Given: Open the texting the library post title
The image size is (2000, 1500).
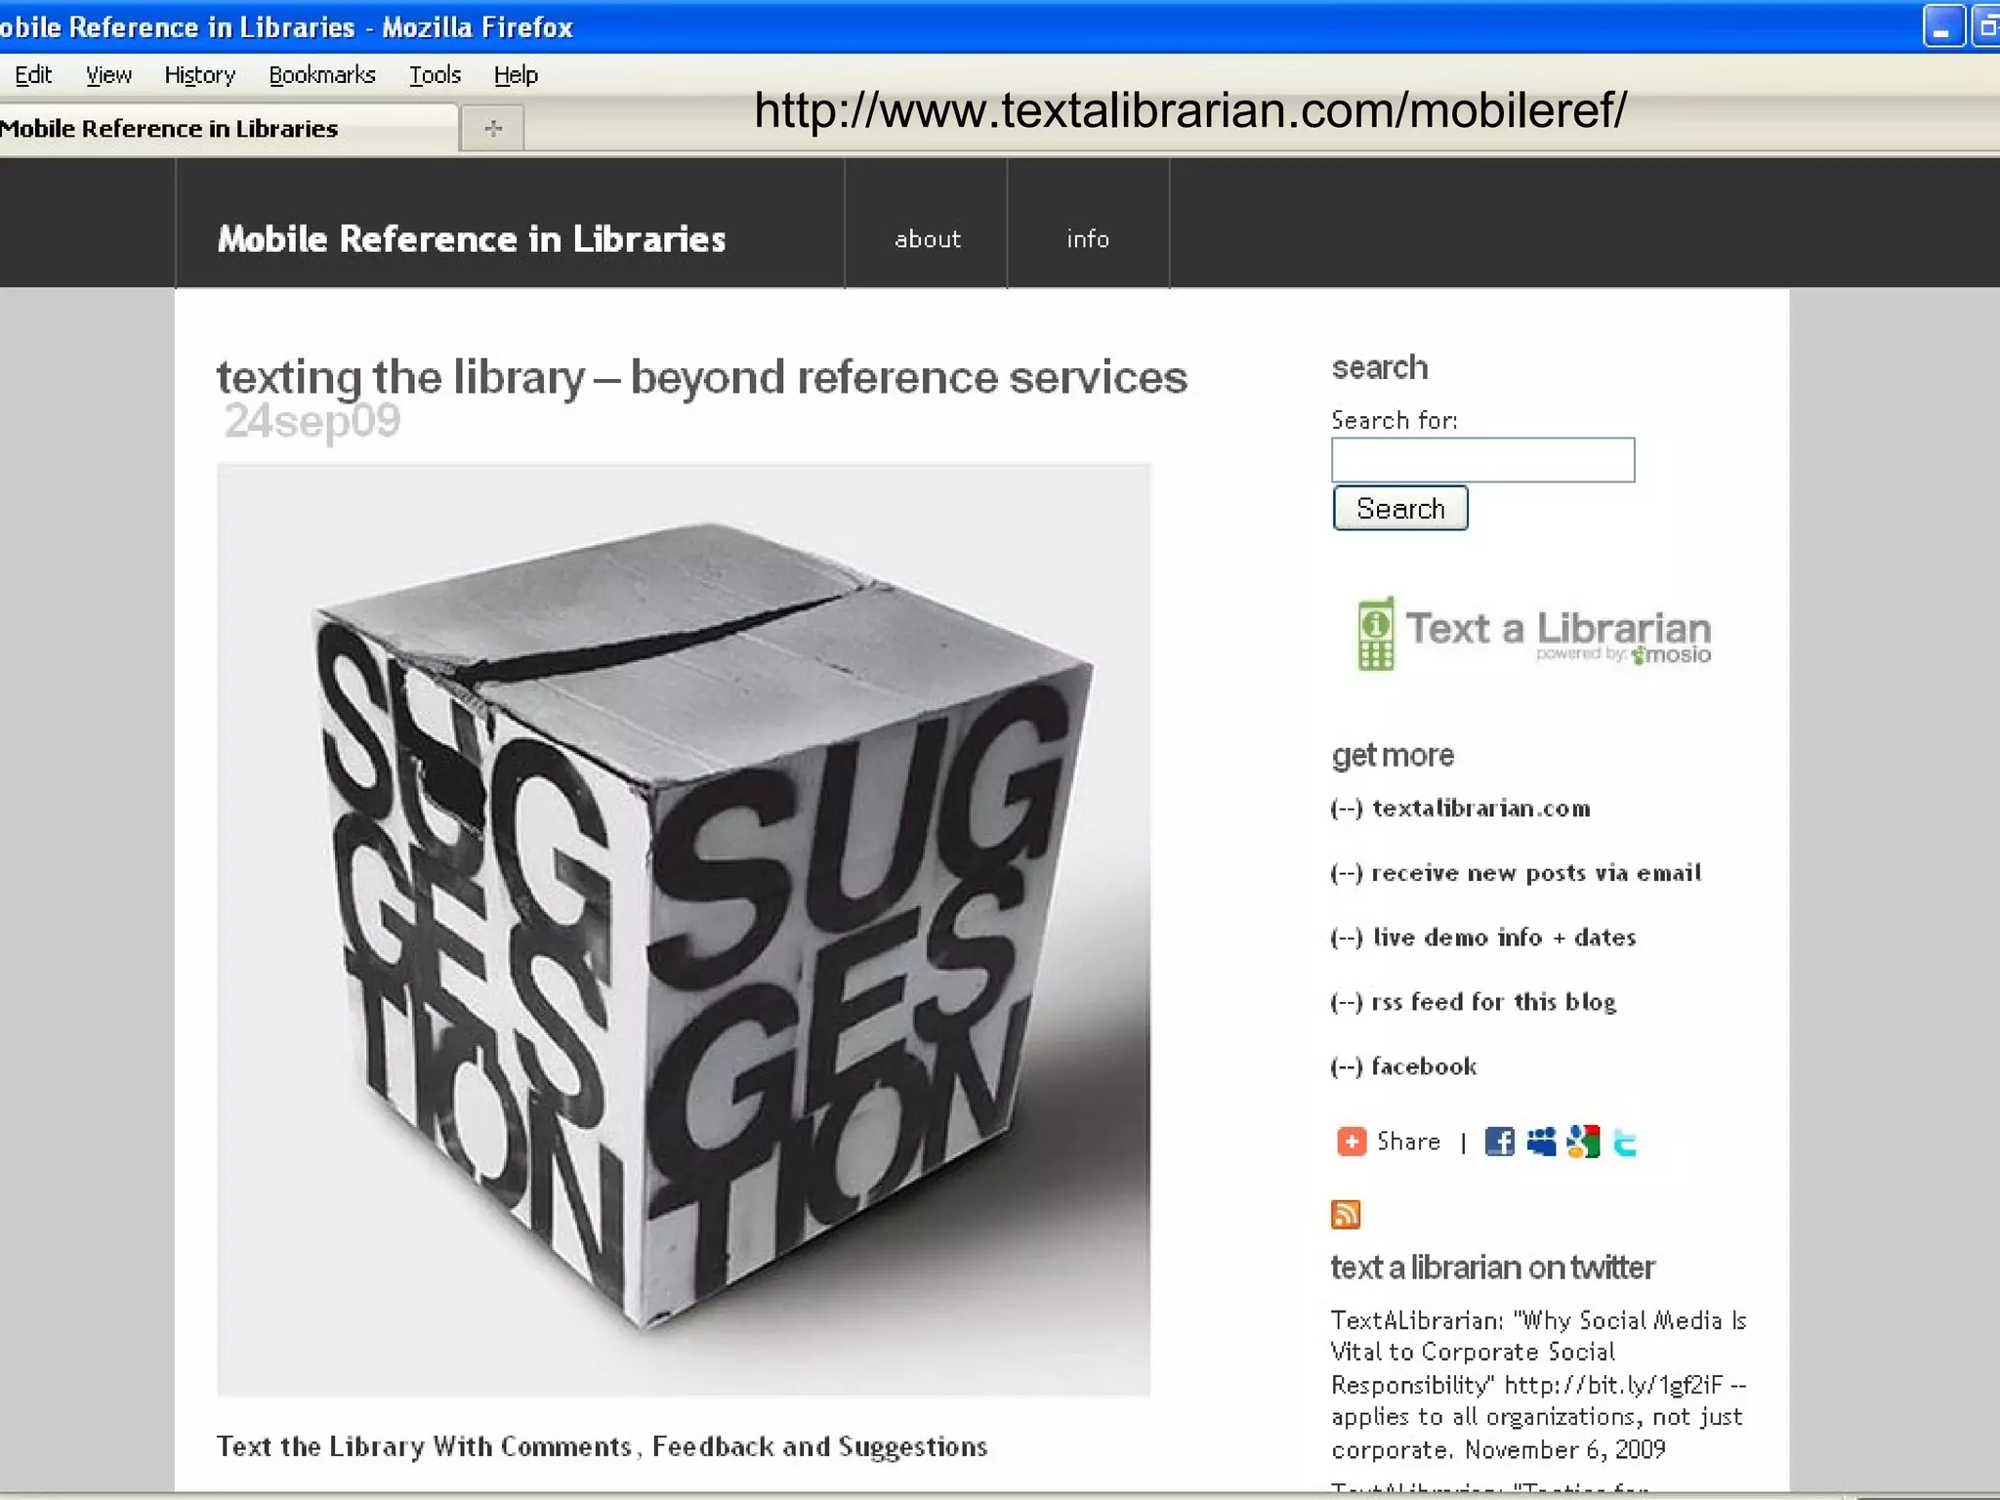Looking at the screenshot, I should click(x=701, y=377).
